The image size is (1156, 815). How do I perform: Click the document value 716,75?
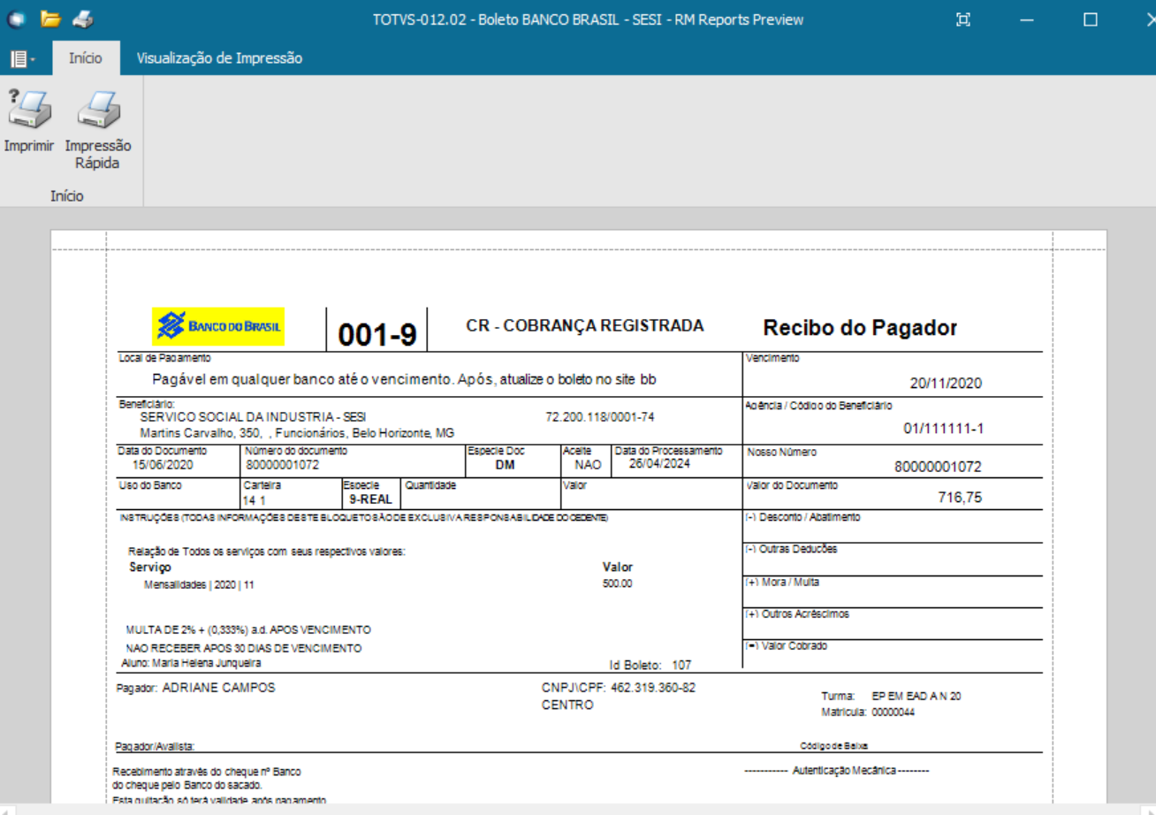pyautogui.click(x=960, y=498)
